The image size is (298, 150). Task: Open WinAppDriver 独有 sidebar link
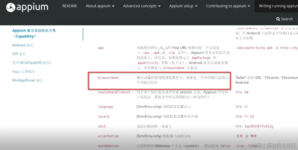pos(28,80)
